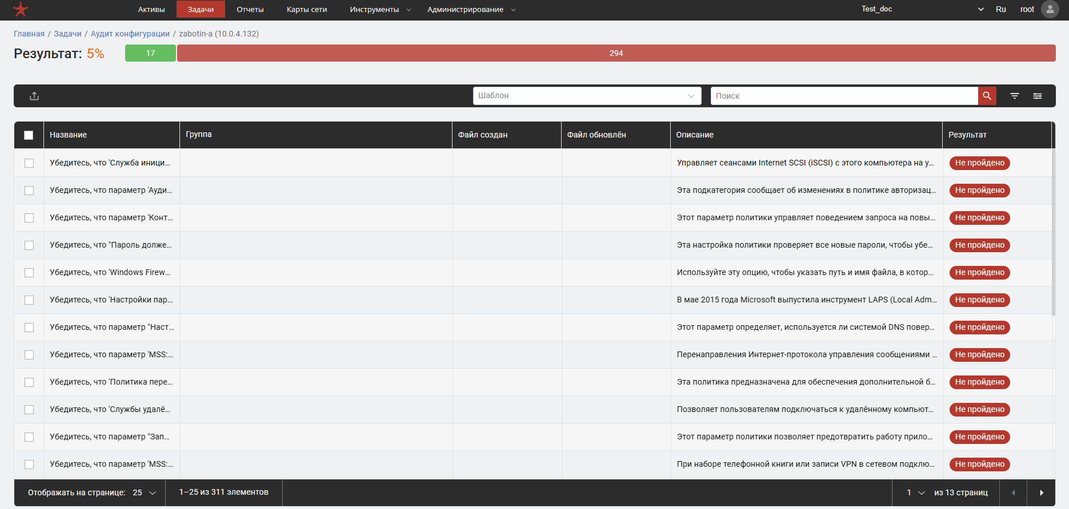Click the user avatar icon
Image resolution: width=1069 pixels, height=509 pixels.
pyautogui.click(x=1050, y=9)
